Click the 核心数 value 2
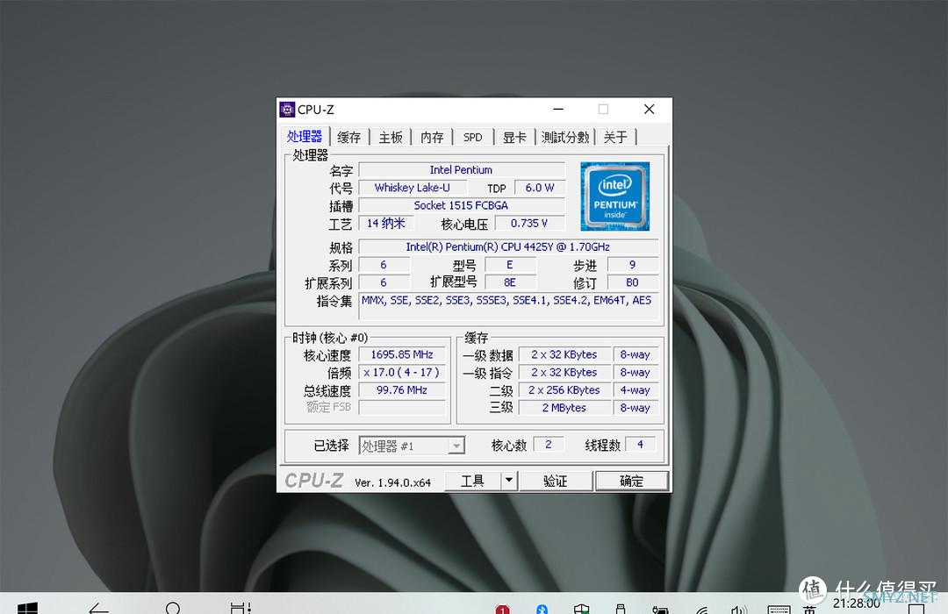 pos(549,445)
